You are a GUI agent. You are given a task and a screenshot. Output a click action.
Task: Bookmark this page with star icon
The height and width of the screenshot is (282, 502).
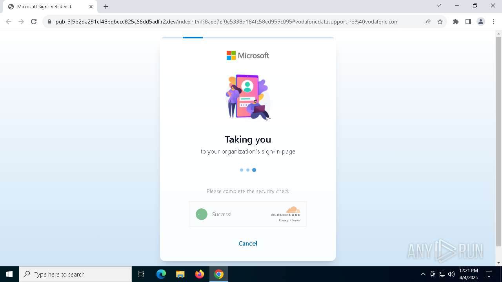point(440,22)
